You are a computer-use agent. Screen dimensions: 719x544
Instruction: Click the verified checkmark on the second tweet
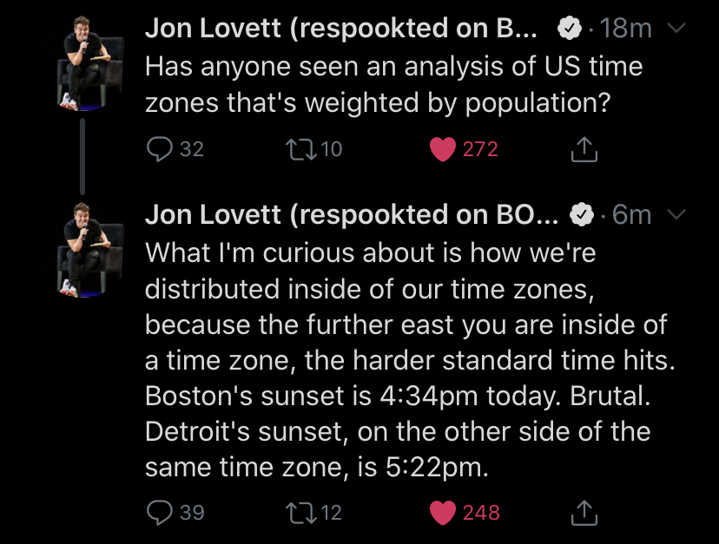tap(581, 215)
